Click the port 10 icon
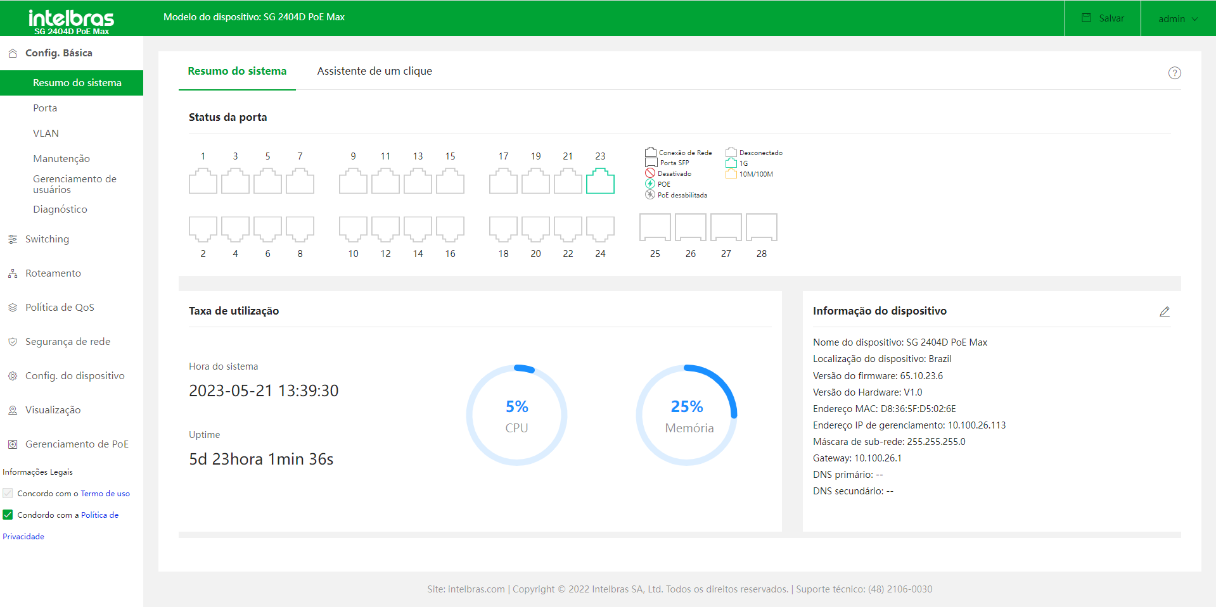1216x607 pixels. 353,228
